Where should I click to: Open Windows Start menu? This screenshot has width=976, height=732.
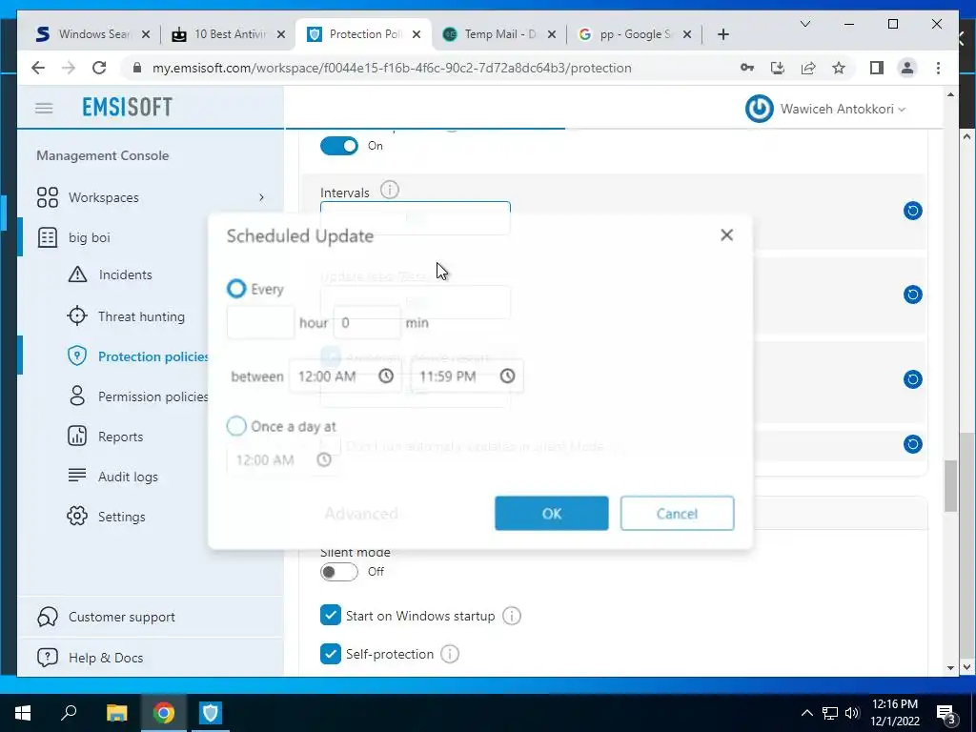click(x=23, y=713)
